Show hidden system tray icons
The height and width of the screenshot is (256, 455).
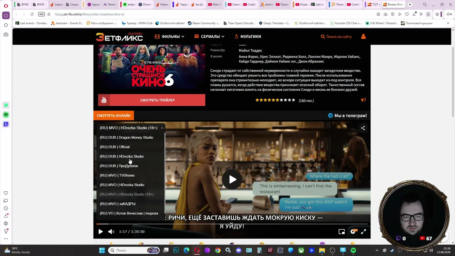pos(377,250)
